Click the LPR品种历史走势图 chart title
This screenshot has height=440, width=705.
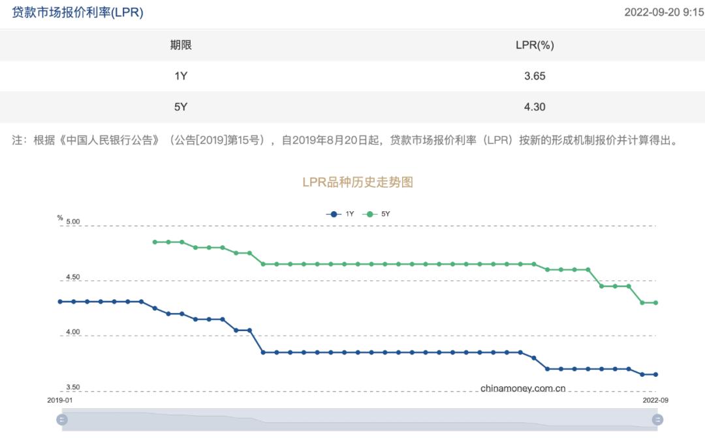point(358,182)
